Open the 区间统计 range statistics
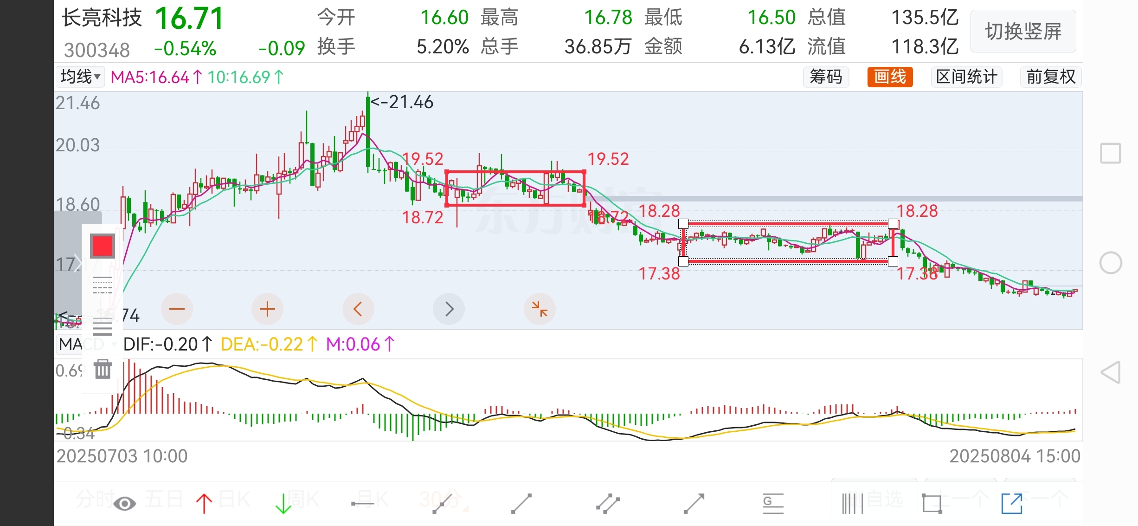This screenshot has width=1138, height=526. [966, 77]
